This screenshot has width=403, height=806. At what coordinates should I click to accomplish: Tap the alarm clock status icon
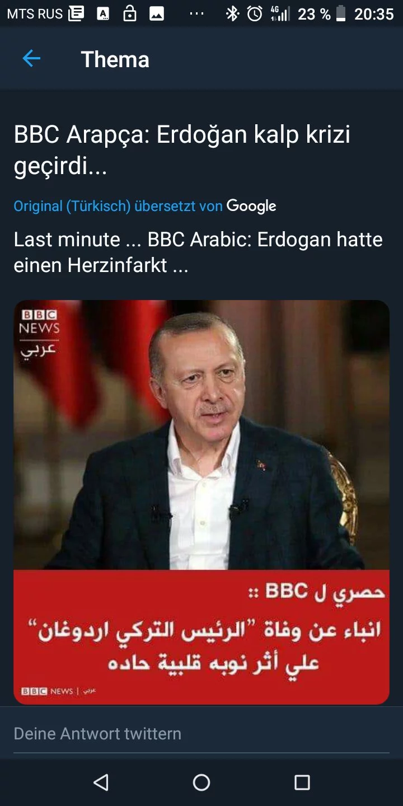[x=255, y=13]
